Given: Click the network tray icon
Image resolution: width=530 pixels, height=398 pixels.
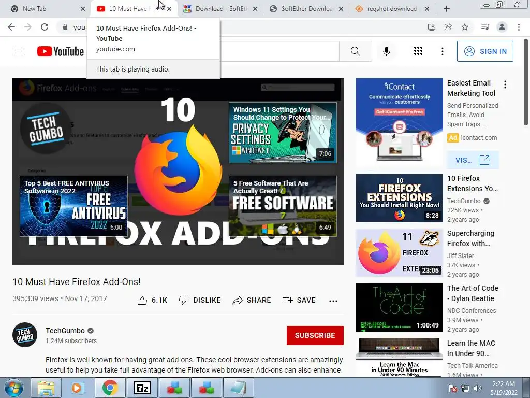Looking at the screenshot, I should tap(465, 388).
